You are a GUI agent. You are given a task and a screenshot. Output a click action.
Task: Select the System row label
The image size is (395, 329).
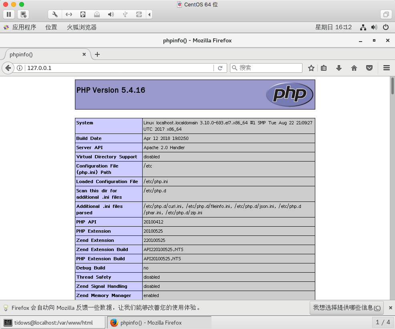pyautogui.click(x=85, y=123)
